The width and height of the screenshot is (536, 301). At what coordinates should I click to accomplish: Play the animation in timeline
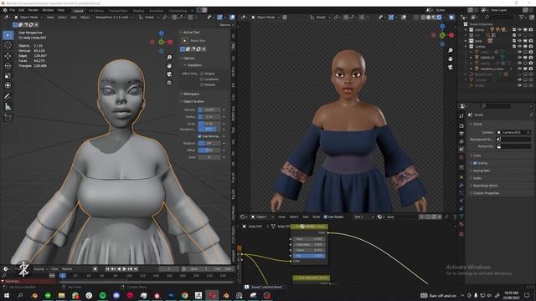[125, 269]
